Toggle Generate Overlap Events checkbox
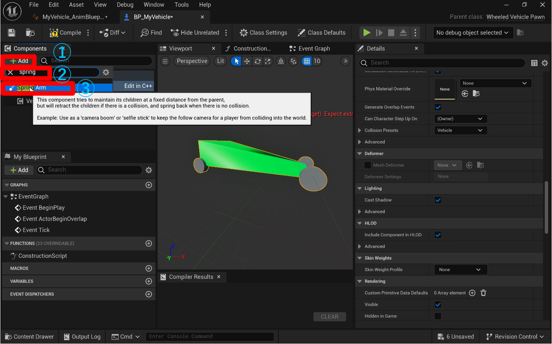552x344 pixels. point(438,107)
